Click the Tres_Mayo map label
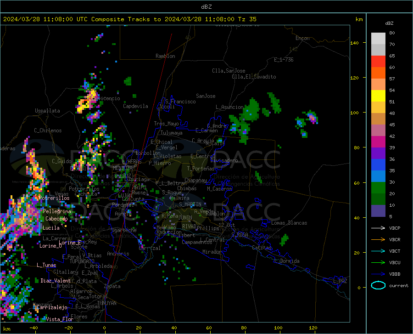The image size is (413, 334). point(166,124)
